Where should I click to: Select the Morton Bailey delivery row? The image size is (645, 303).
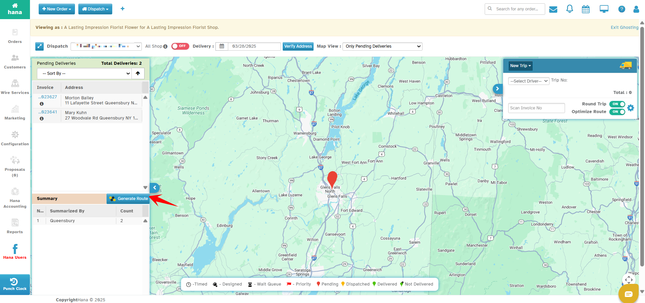click(x=87, y=100)
